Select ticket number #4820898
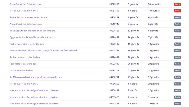This screenshot has height=107, width=189. click(114, 17)
